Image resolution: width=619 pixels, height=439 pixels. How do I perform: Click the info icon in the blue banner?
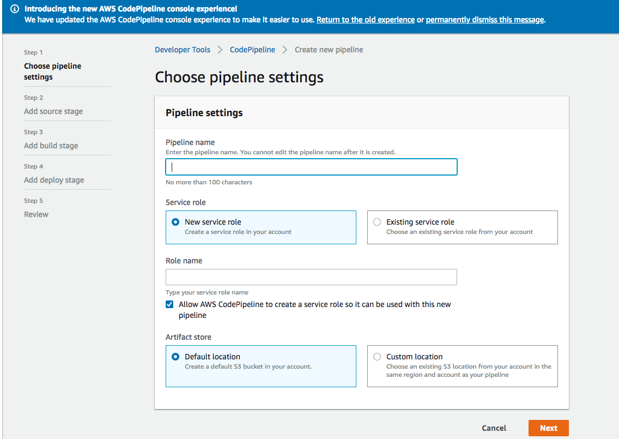pyautogui.click(x=15, y=9)
